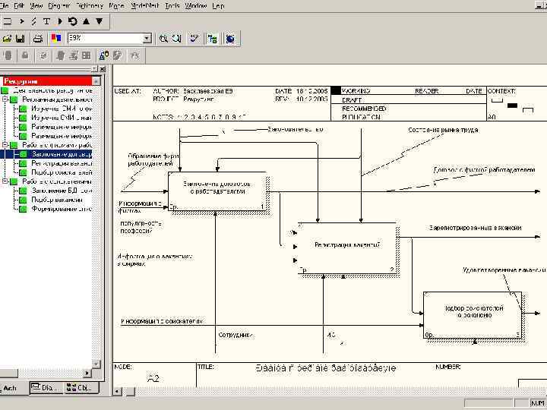Click the tree panel vertical scrollbar down arrow
This screenshot has width=547, height=410.
(x=96, y=365)
